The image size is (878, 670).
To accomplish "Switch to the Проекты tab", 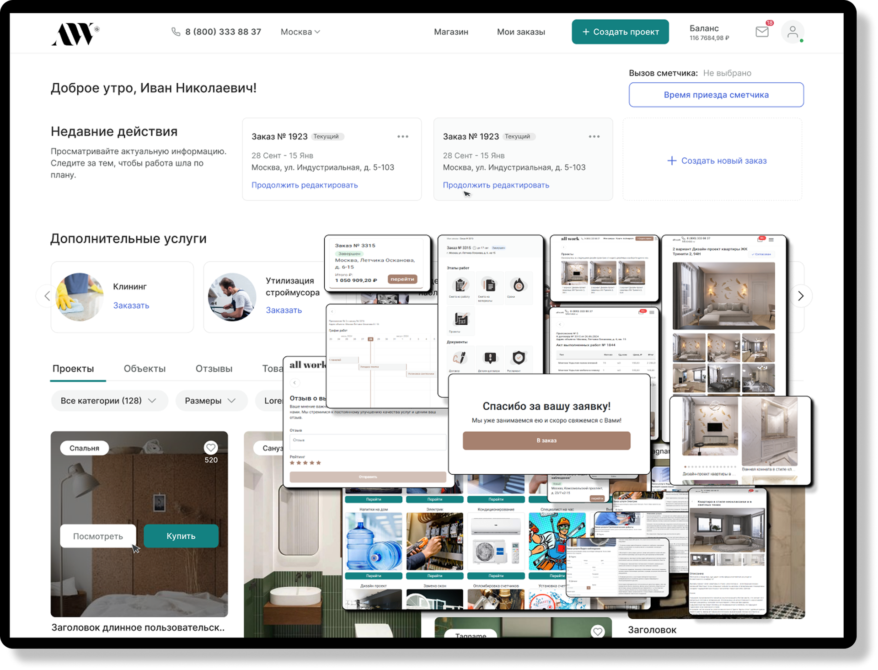I will 73,369.
